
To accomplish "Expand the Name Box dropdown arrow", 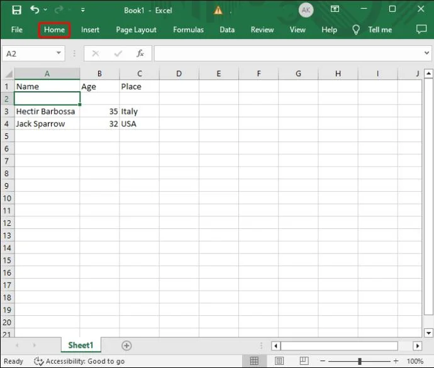I will pos(59,53).
